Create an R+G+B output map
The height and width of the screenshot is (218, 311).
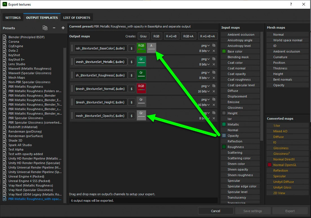point(171,36)
